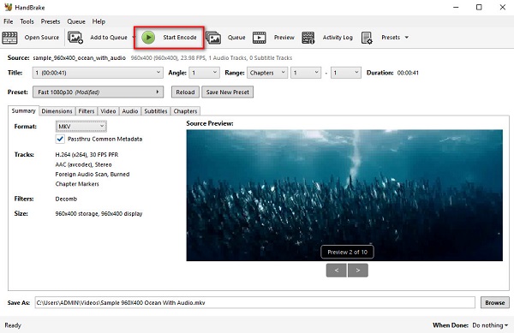The width and height of the screenshot is (514, 333).
Task: Switch to the Dimensions tab
Action: (x=57, y=111)
